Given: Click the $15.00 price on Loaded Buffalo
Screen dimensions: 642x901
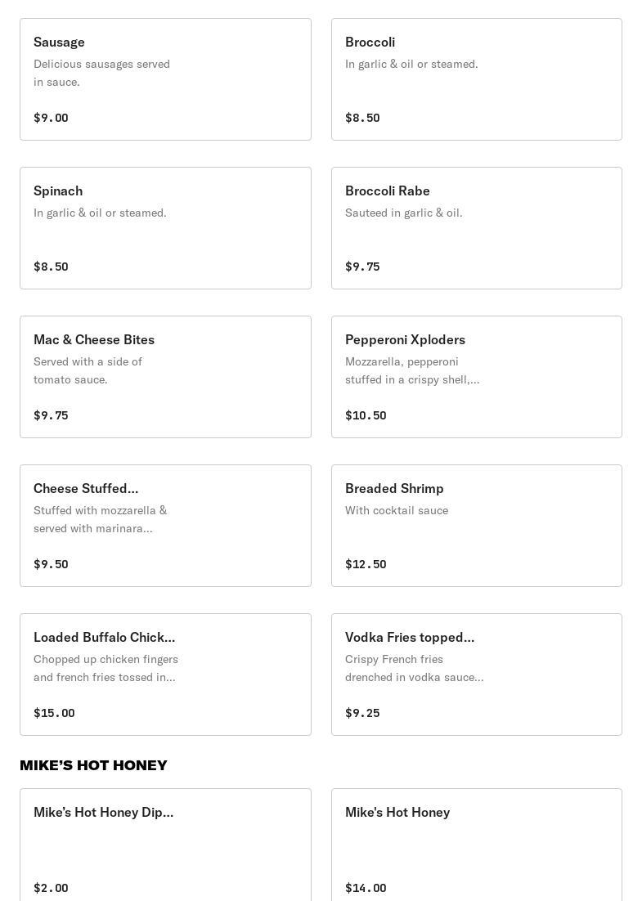Looking at the screenshot, I should [54, 713].
